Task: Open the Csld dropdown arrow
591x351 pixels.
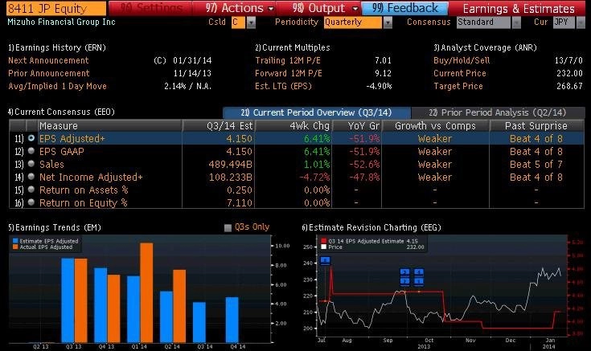Action: tap(251, 22)
